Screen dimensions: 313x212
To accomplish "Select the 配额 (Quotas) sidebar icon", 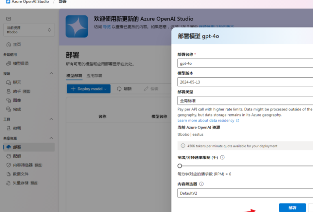I will click(9, 156).
